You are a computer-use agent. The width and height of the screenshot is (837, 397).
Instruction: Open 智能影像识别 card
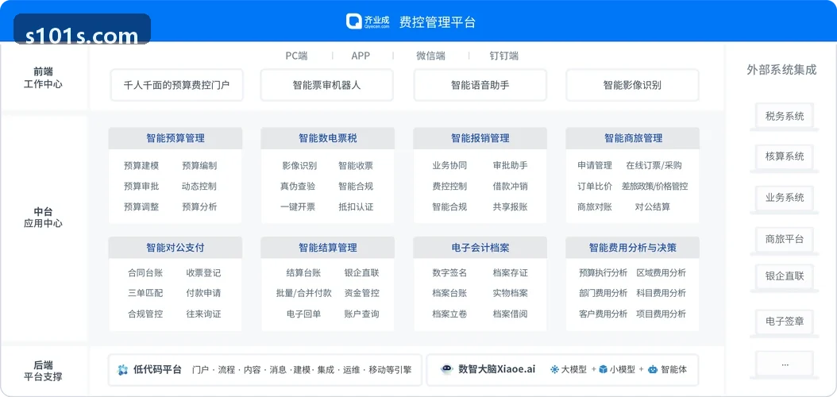click(632, 85)
